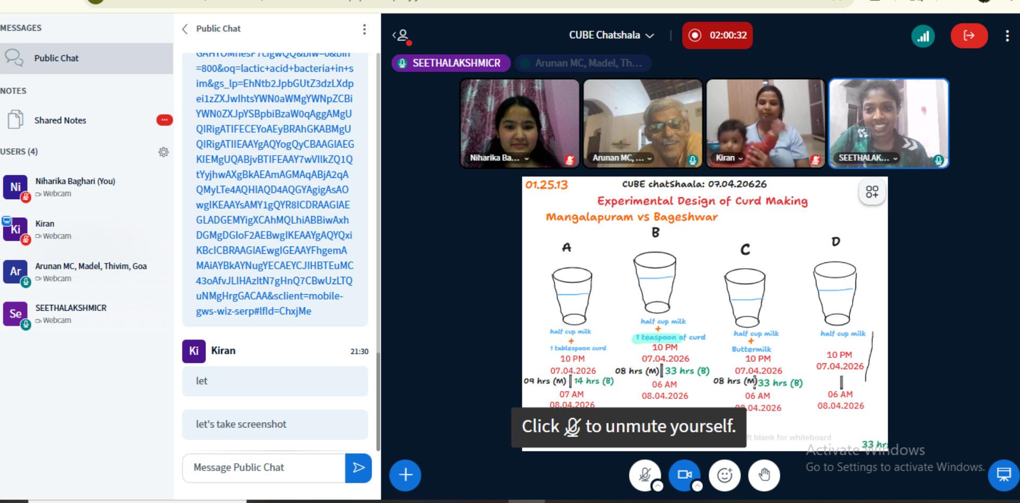Open the blue plus actions button
Viewport: 1020px width, 503px height.
click(x=405, y=475)
